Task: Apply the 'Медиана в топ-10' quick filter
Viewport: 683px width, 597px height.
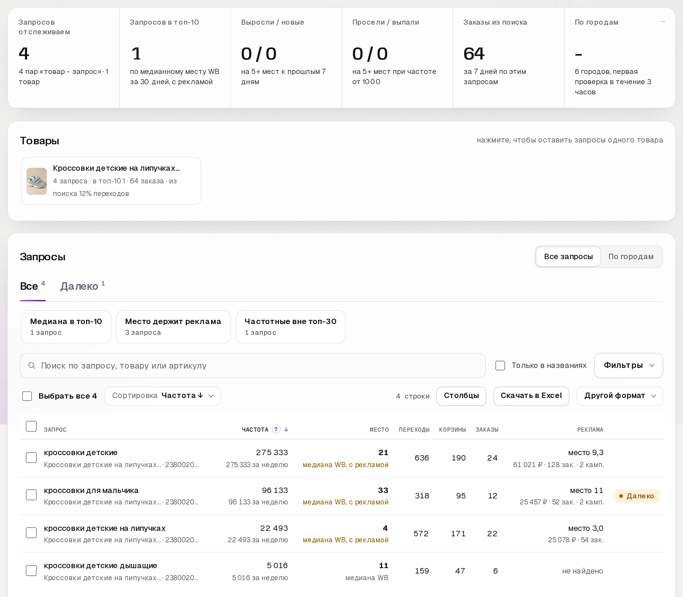Action: coord(66,326)
